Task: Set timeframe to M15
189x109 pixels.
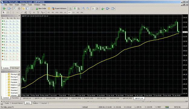Action: [x=57, y=12]
